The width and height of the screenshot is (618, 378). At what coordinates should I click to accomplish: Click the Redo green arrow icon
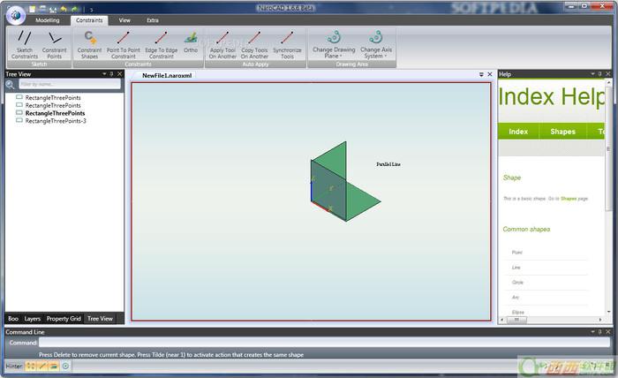(74, 8)
